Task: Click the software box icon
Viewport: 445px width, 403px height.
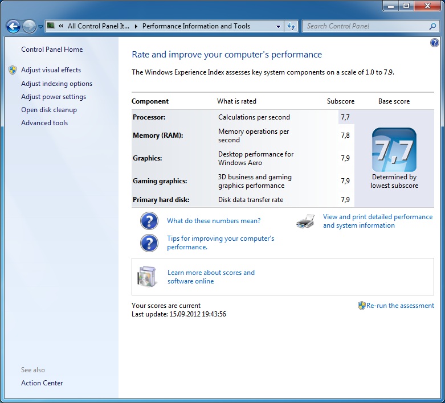Action: click(x=147, y=277)
